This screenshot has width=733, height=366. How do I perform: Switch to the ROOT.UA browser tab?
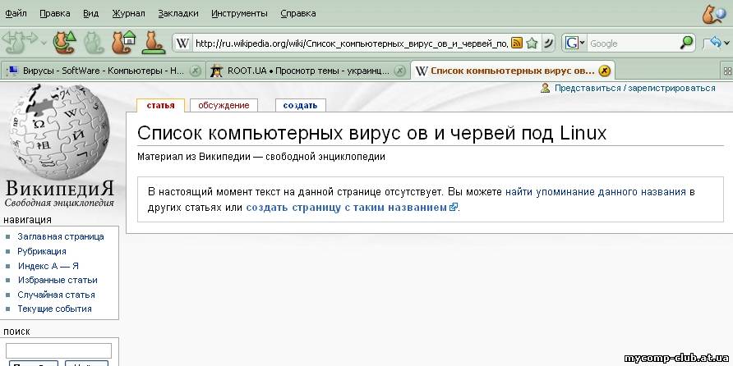click(307, 71)
